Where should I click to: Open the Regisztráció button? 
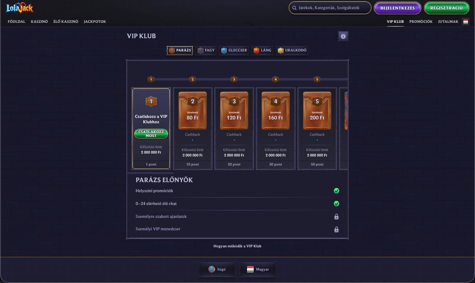446,8
